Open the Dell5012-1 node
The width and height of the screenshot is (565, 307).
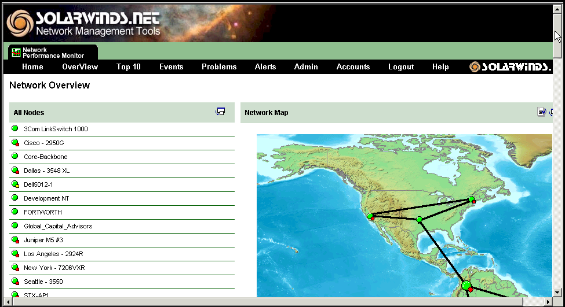[39, 185]
